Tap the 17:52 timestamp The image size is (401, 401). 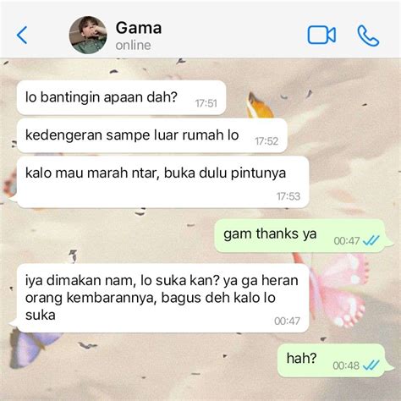(266, 141)
